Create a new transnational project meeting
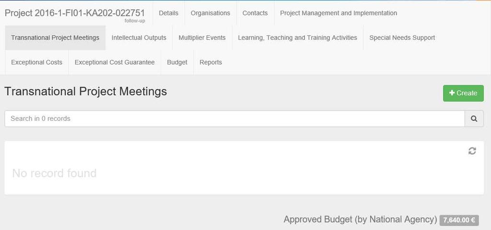The height and width of the screenshot is (230, 491). [463, 93]
